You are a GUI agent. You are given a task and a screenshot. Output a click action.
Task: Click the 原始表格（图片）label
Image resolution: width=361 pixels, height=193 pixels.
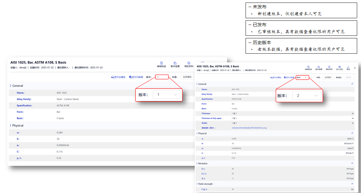coord(209,128)
